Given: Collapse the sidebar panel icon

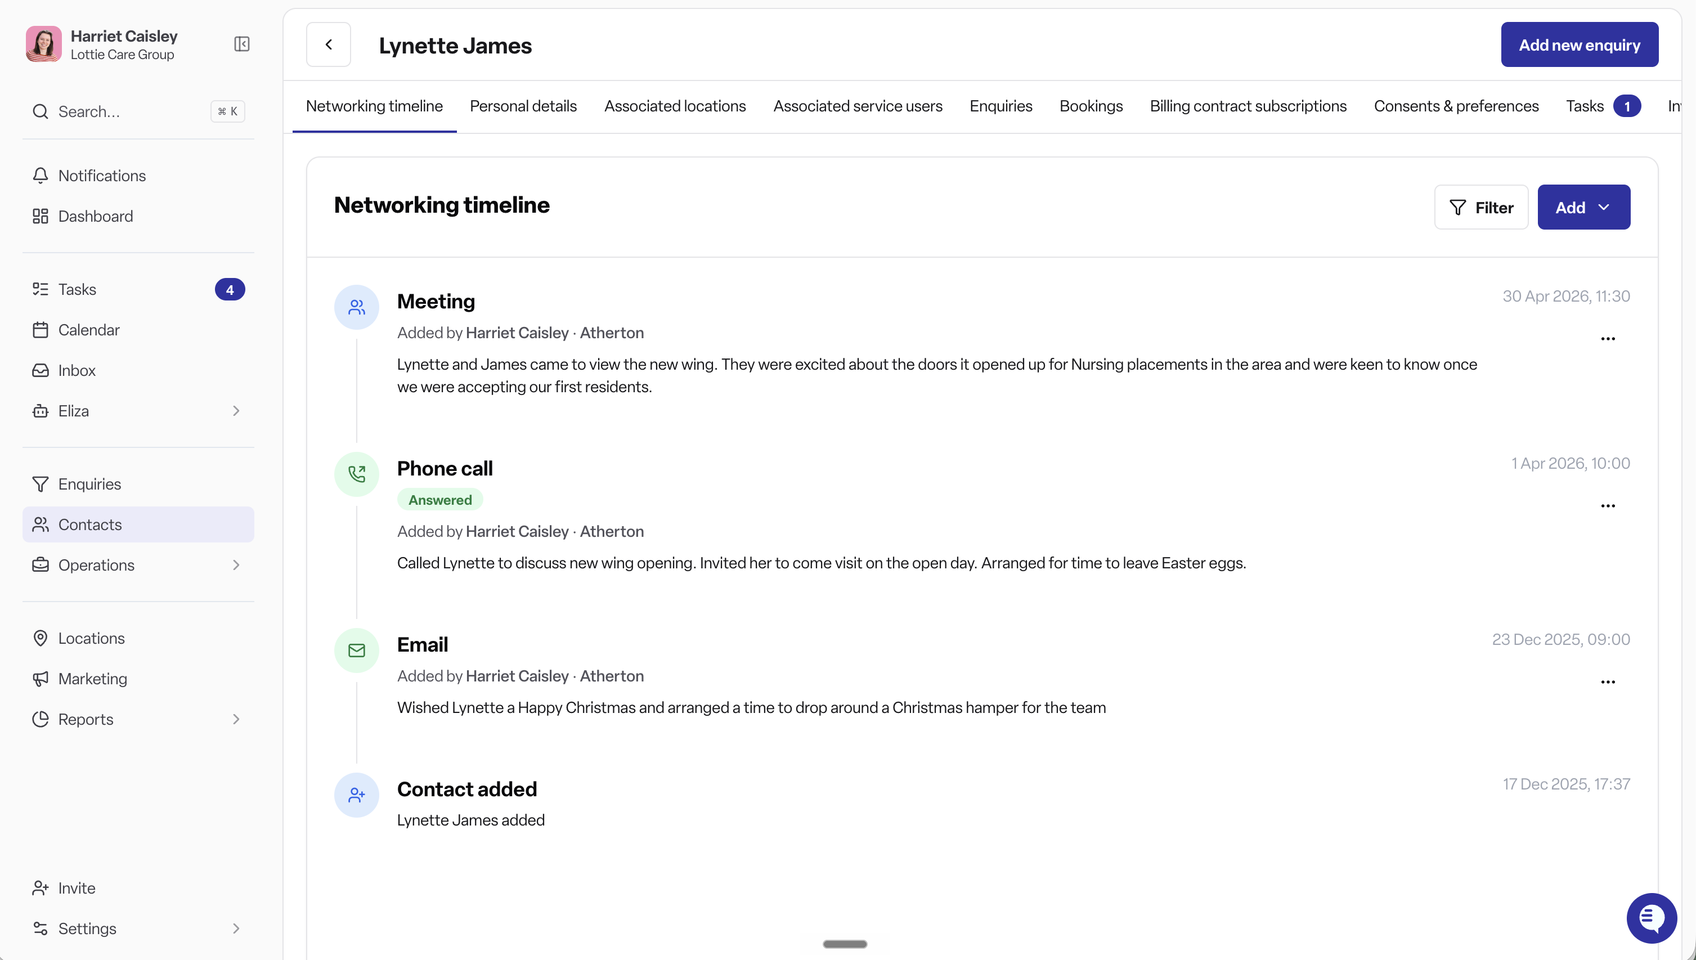Looking at the screenshot, I should [x=242, y=44].
